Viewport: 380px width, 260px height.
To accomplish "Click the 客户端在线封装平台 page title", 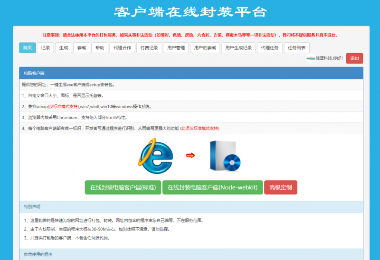I will pos(190,12).
